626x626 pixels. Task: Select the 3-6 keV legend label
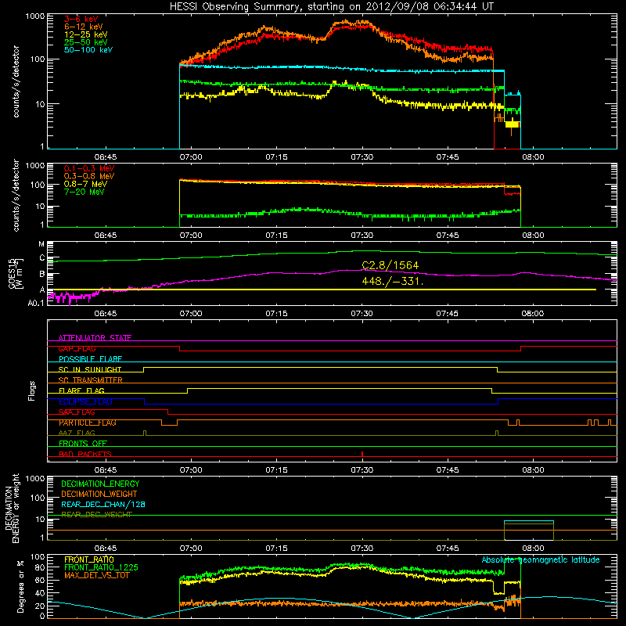[81, 19]
